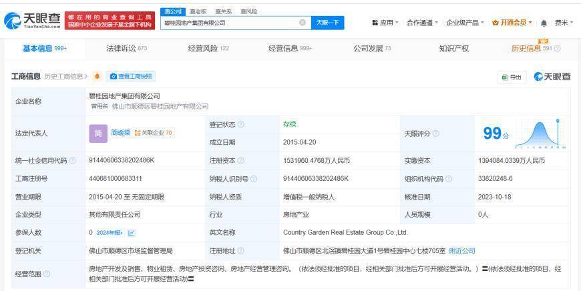Click registration number 440681000683311
The image size is (581, 291).
coord(116,178)
